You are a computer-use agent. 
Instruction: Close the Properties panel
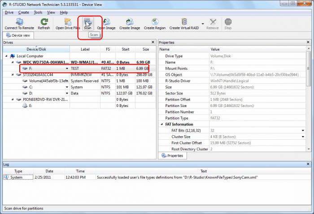308,42
